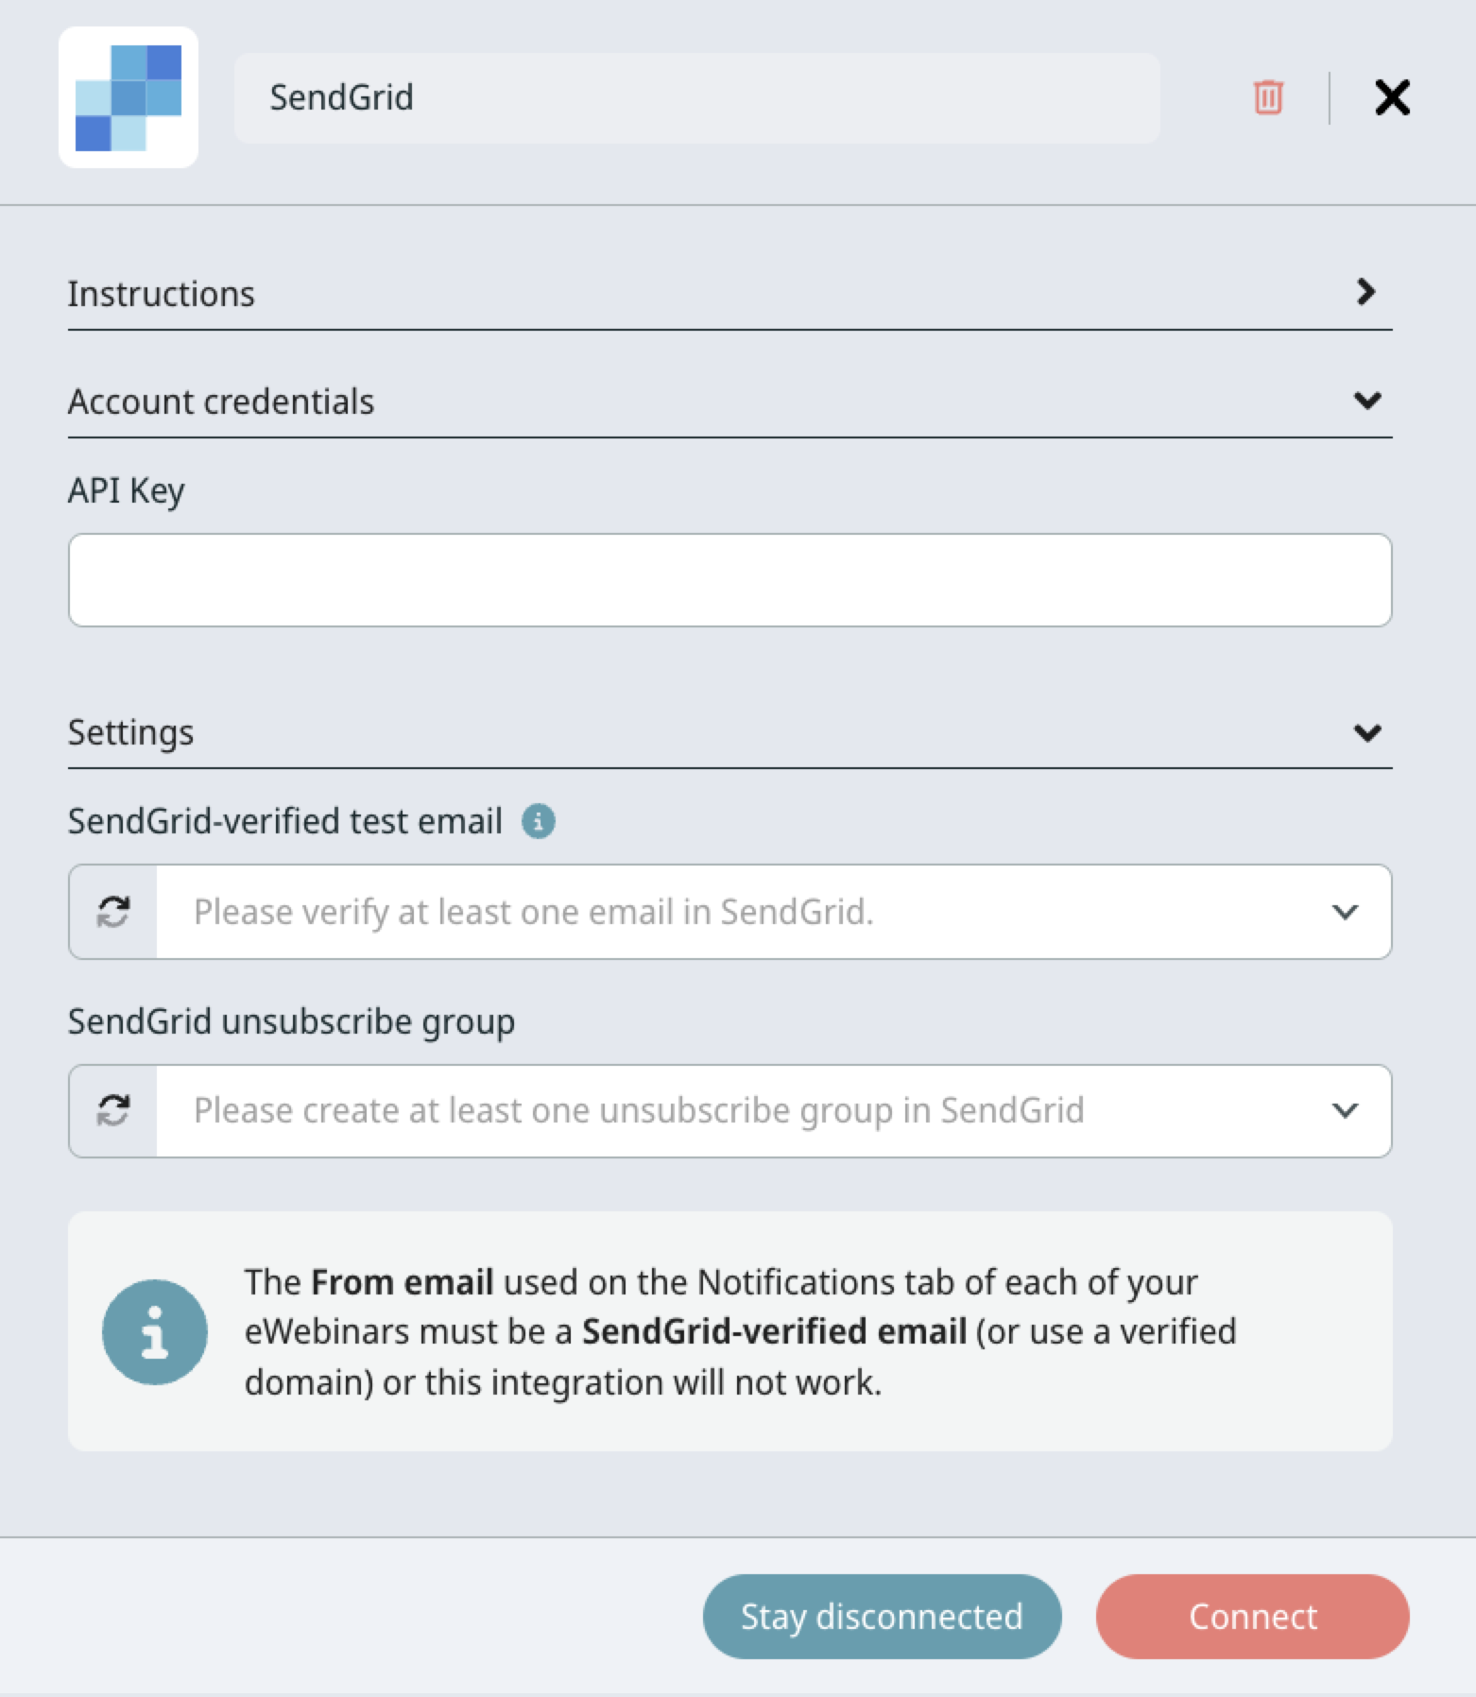
Task: Click the red trash delete icon
Action: 1267,97
